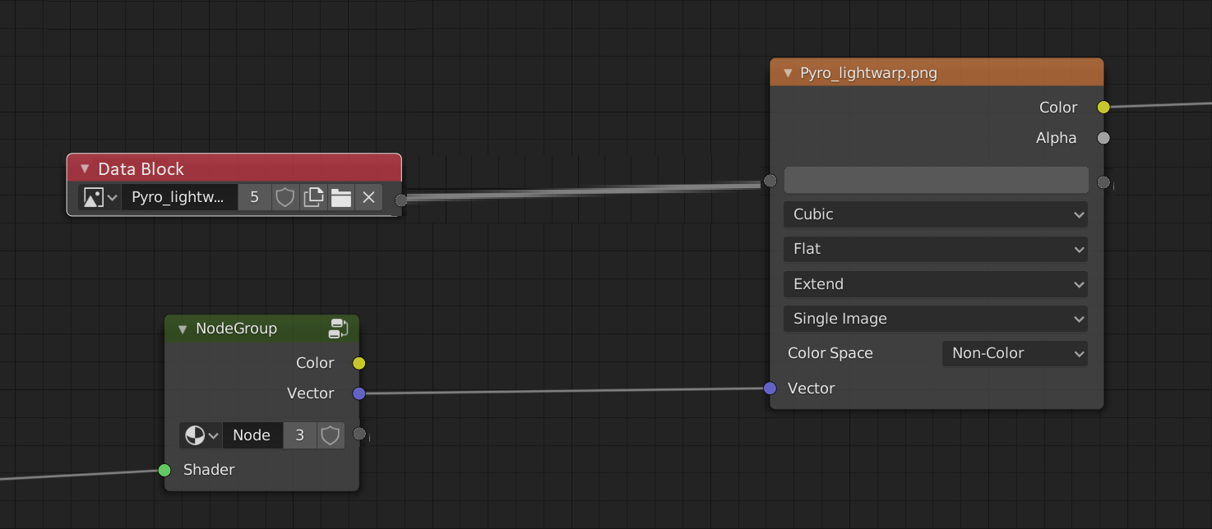Open the Non-Color color space dropdown
This screenshot has width=1212, height=529.
coord(1015,353)
